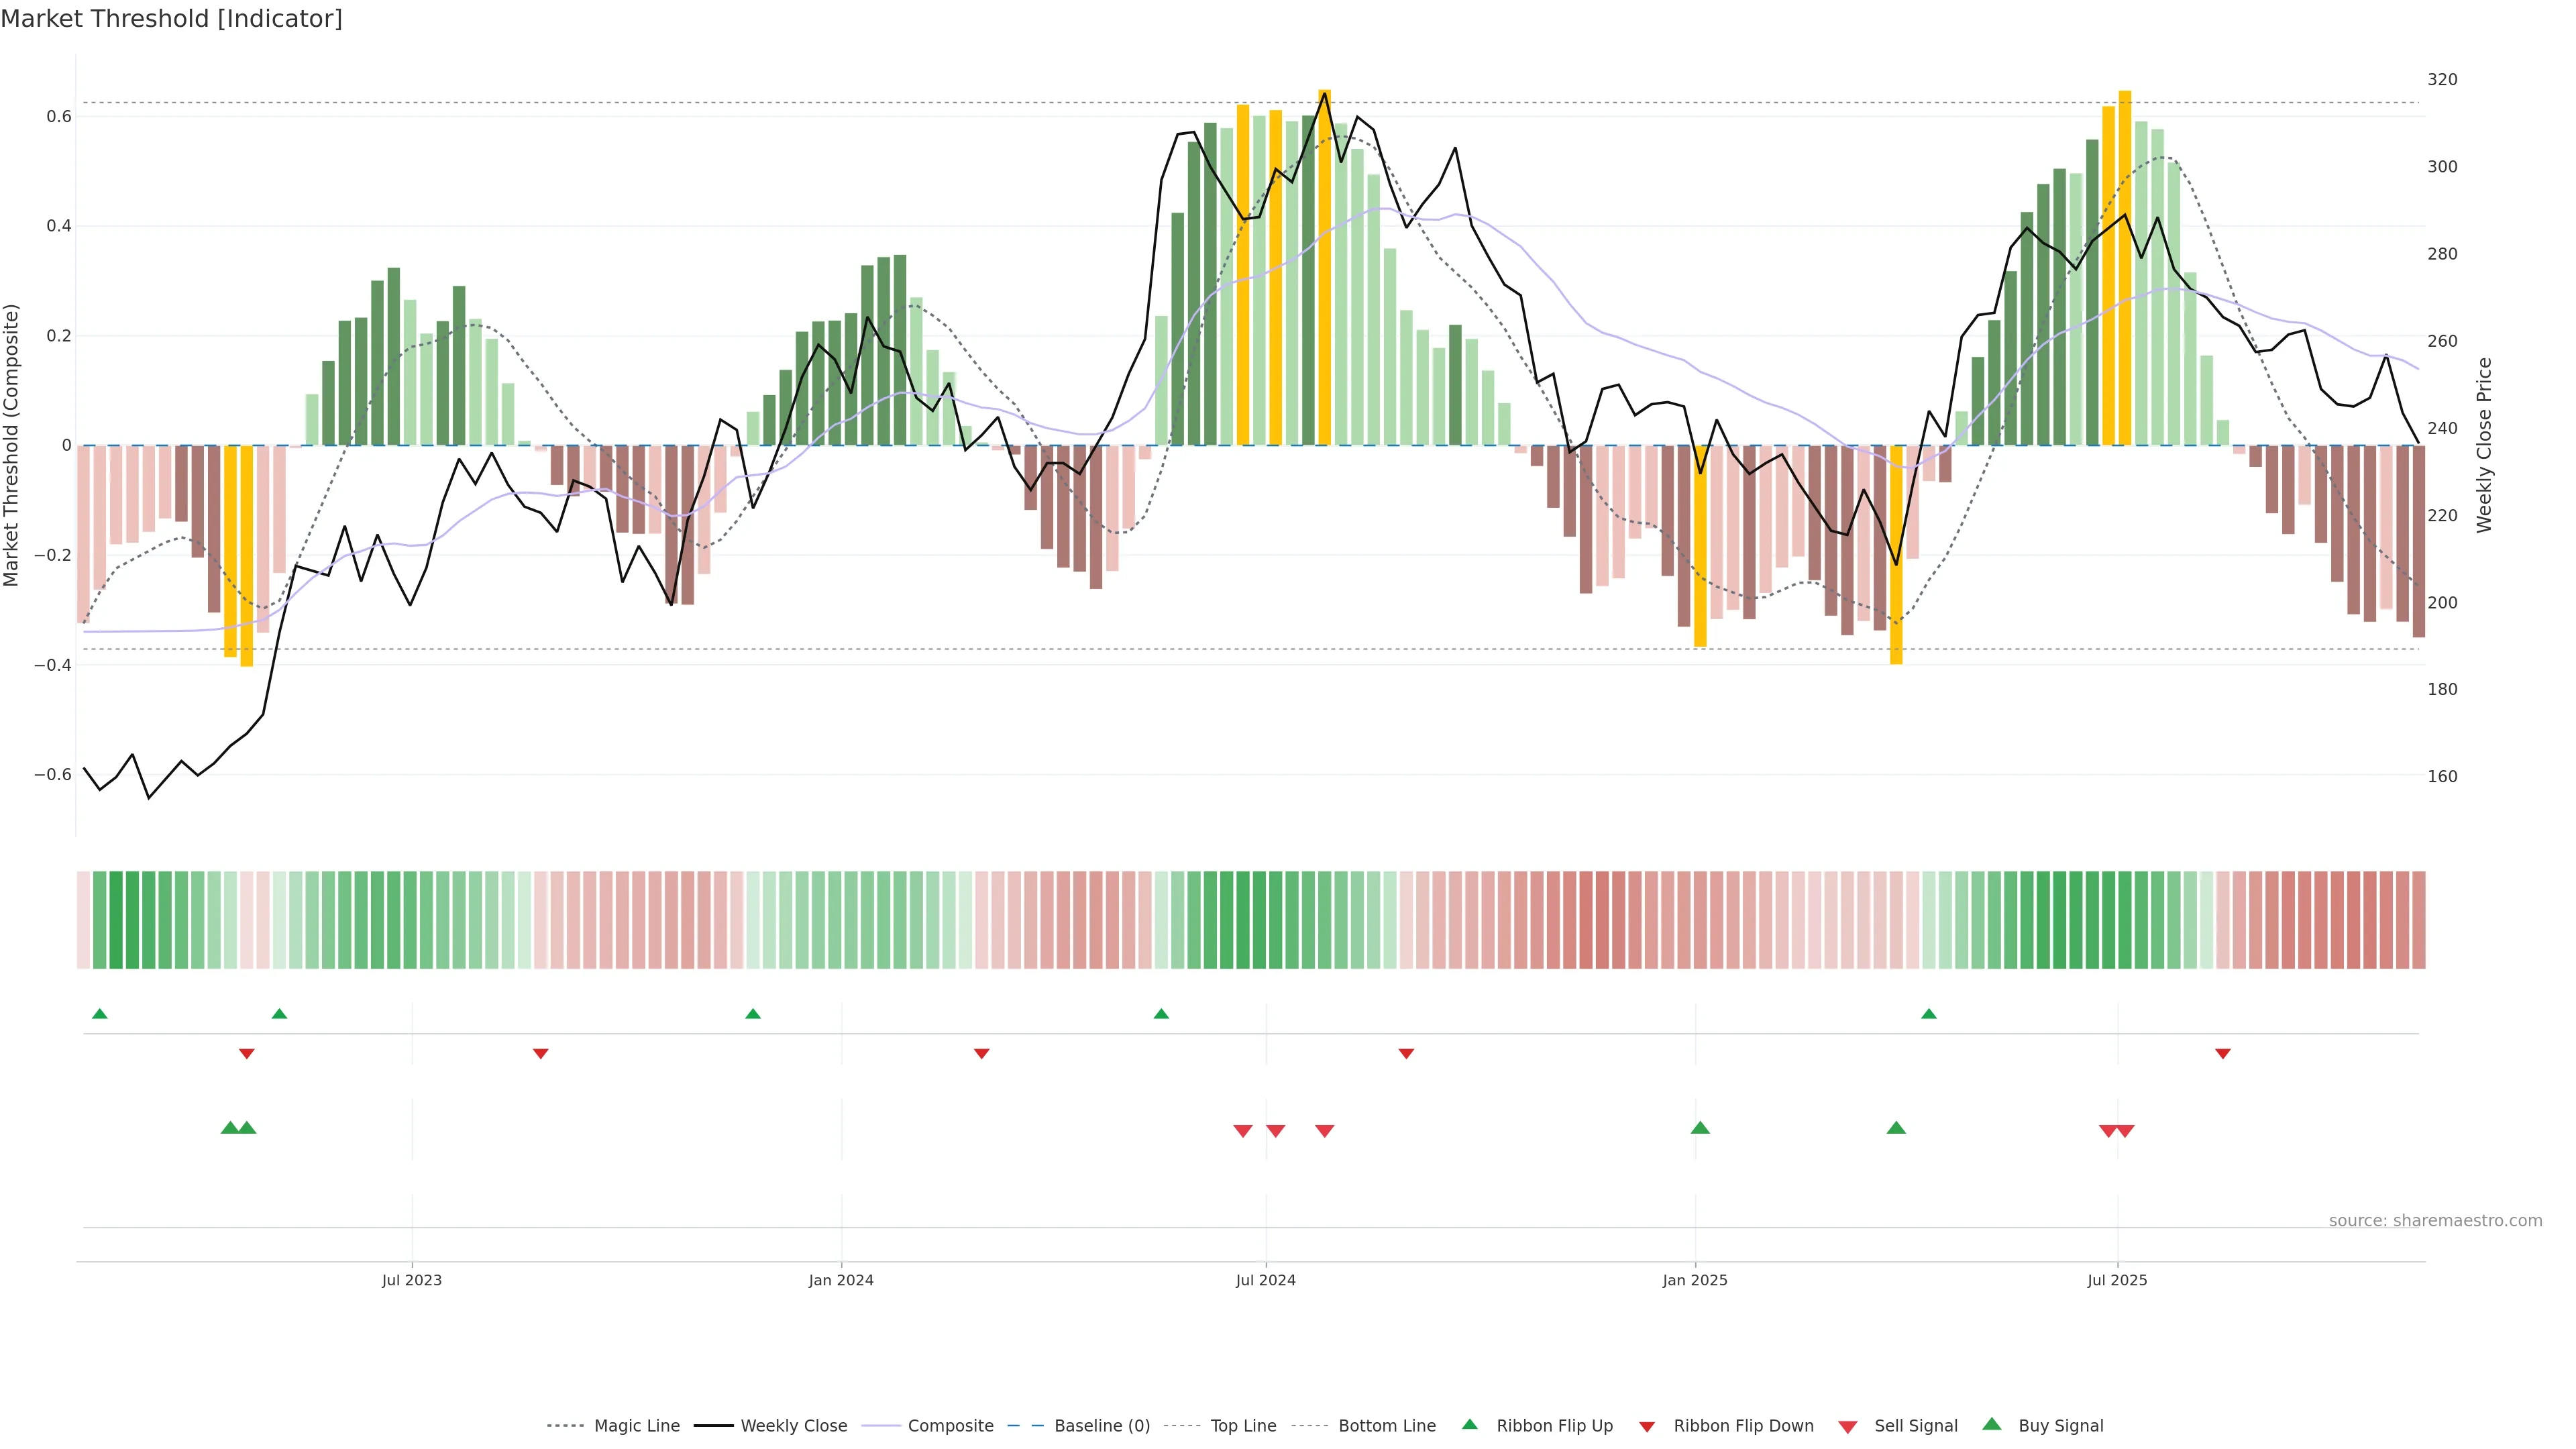Toggle the Weekly Close legend entry
Viewport: 2576px width, 1449px height.
pos(793,1426)
